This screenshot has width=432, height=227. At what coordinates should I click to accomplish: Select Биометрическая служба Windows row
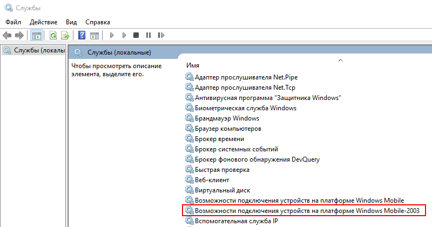(241, 108)
